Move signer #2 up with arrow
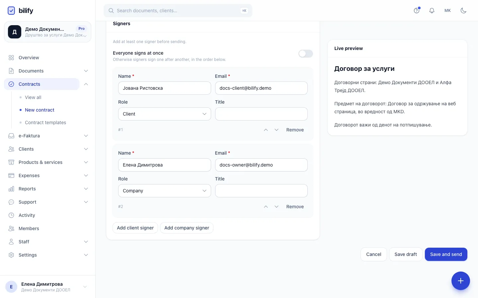 [266, 207]
